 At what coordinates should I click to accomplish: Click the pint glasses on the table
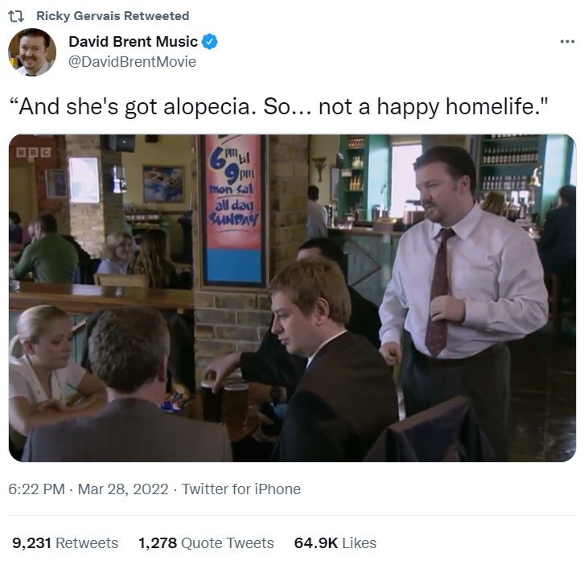coord(225,406)
